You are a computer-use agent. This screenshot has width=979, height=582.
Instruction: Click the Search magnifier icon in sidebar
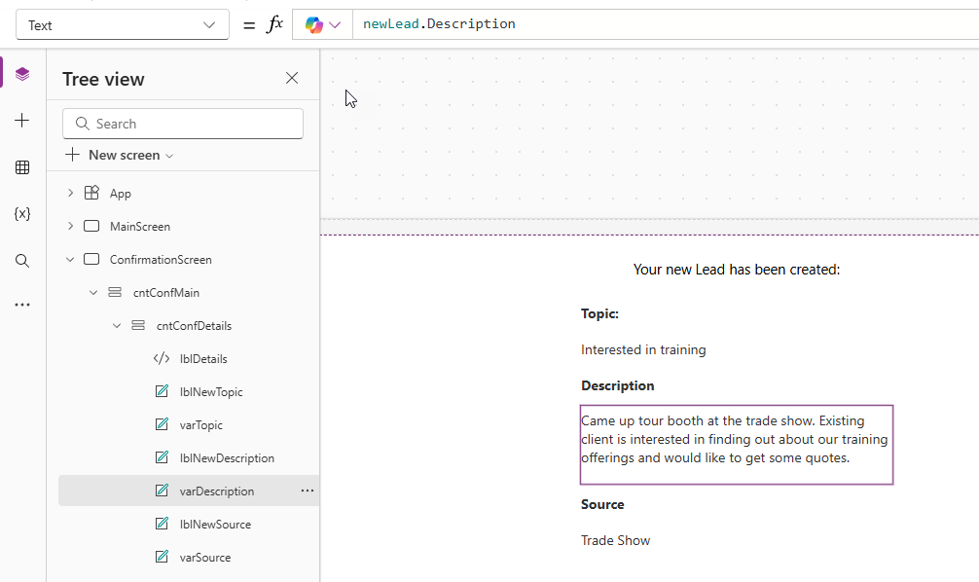point(22,260)
